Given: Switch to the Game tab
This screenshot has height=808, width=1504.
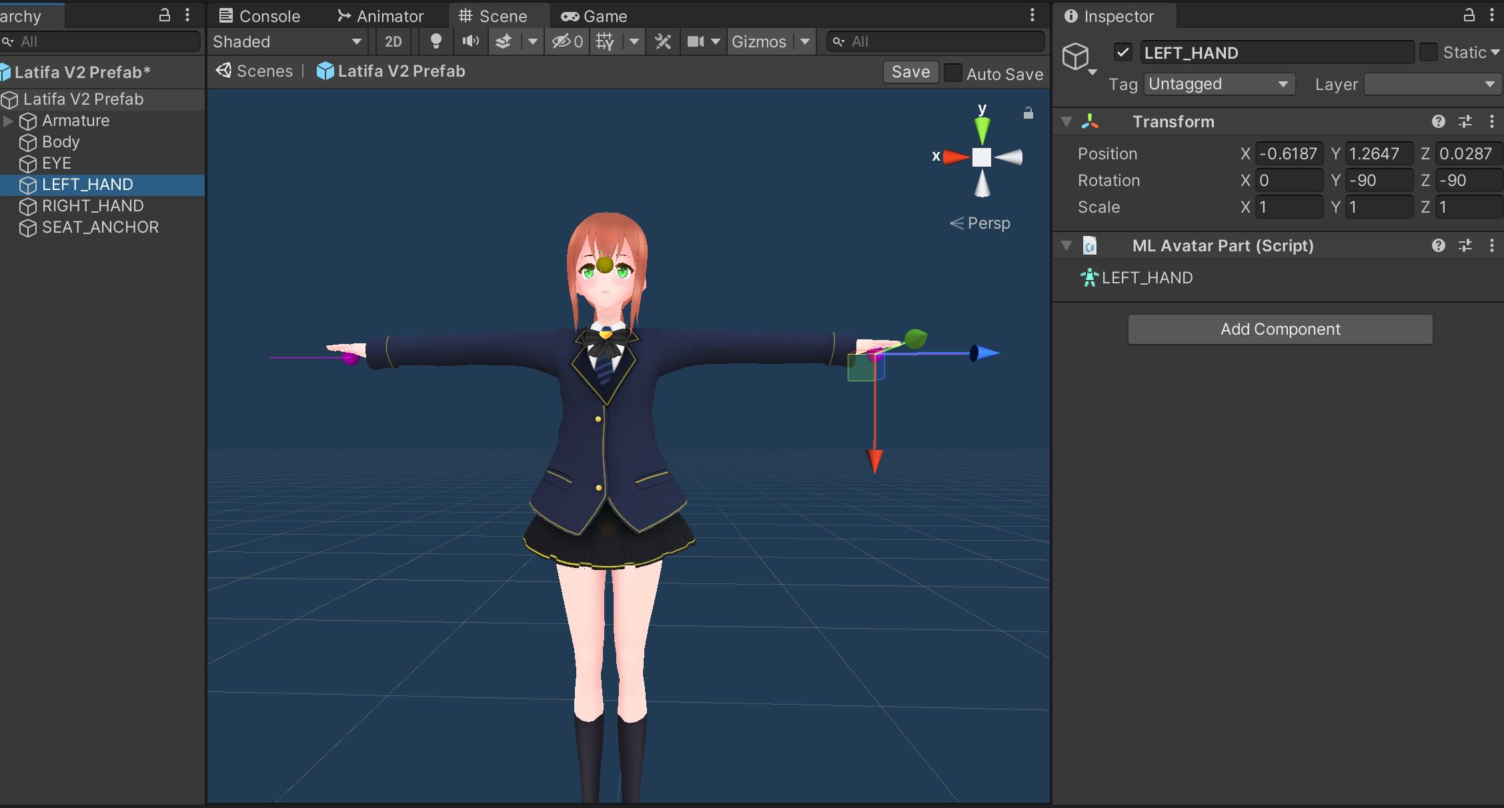Looking at the screenshot, I should click(594, 16).
